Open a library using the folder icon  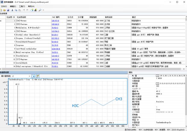(5, 10)
